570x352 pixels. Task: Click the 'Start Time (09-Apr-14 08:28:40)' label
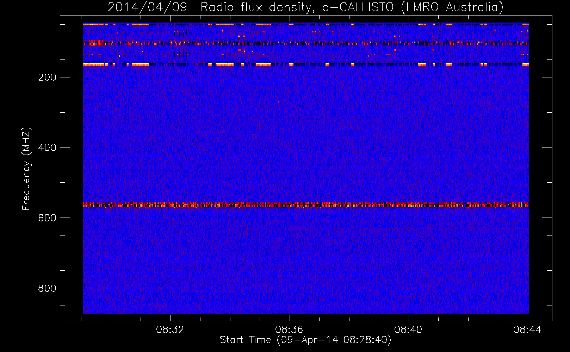(x=305, y=340)
